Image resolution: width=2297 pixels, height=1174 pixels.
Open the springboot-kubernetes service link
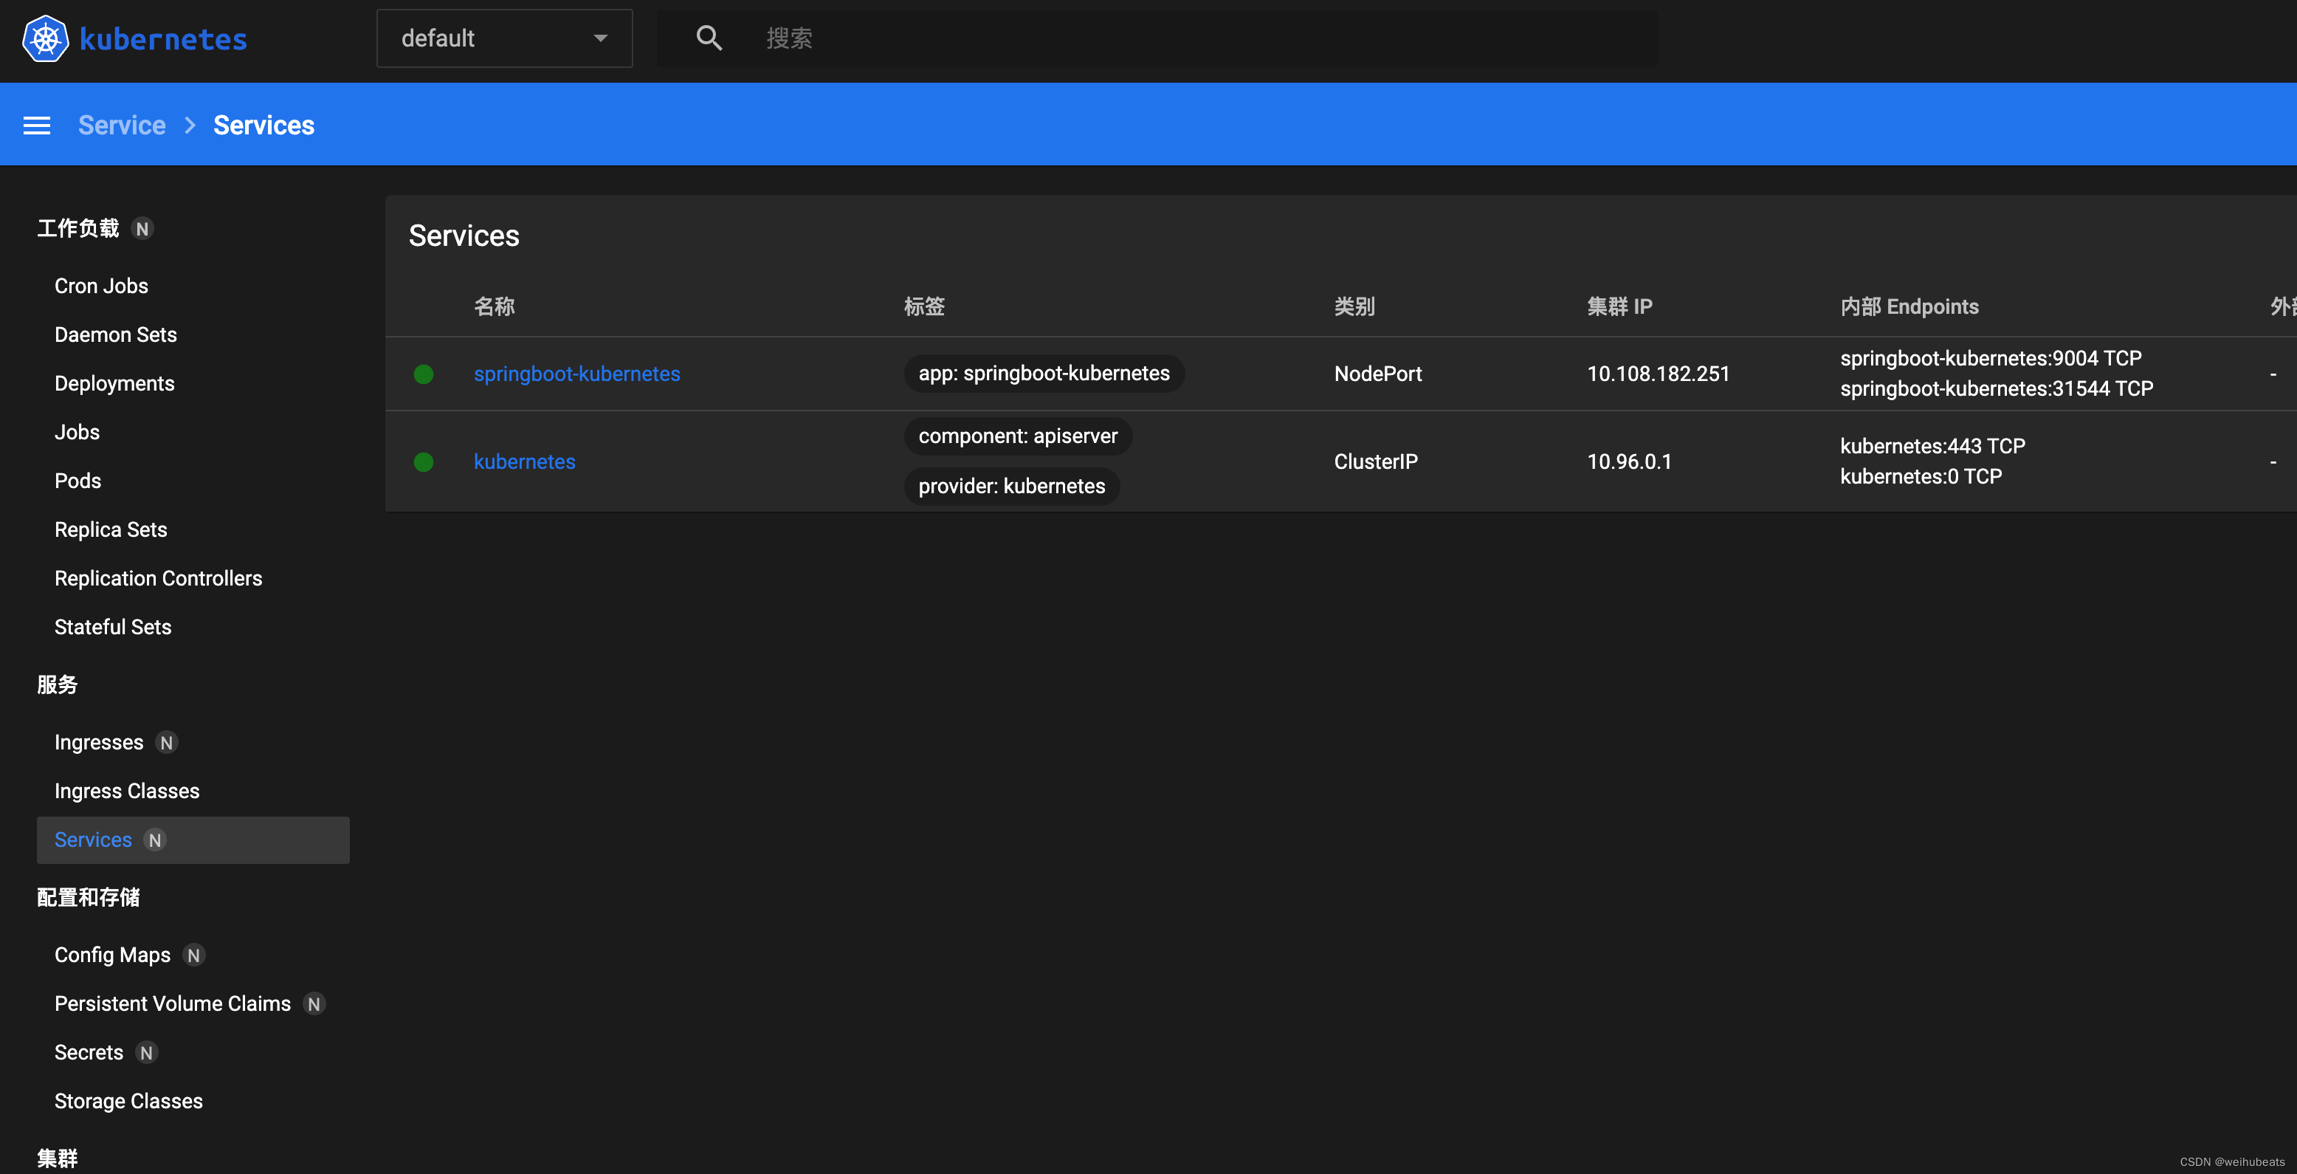(577, 374)
